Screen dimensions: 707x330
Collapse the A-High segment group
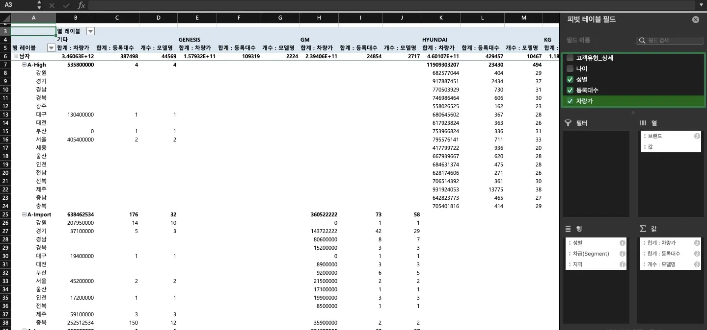[x=24, y=65]
